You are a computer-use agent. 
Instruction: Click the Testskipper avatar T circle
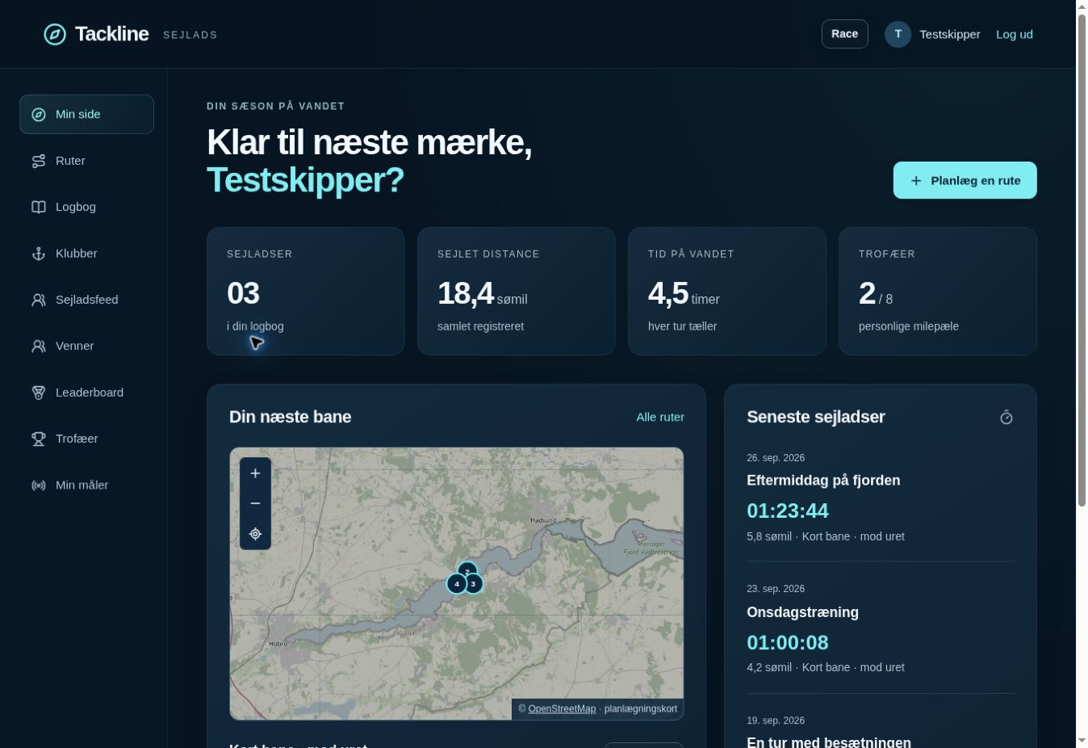coord(898,34)
